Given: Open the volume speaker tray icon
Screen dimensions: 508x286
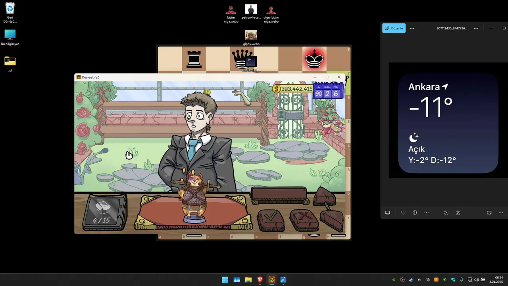Looking at the screenshot, I should 476,280.
